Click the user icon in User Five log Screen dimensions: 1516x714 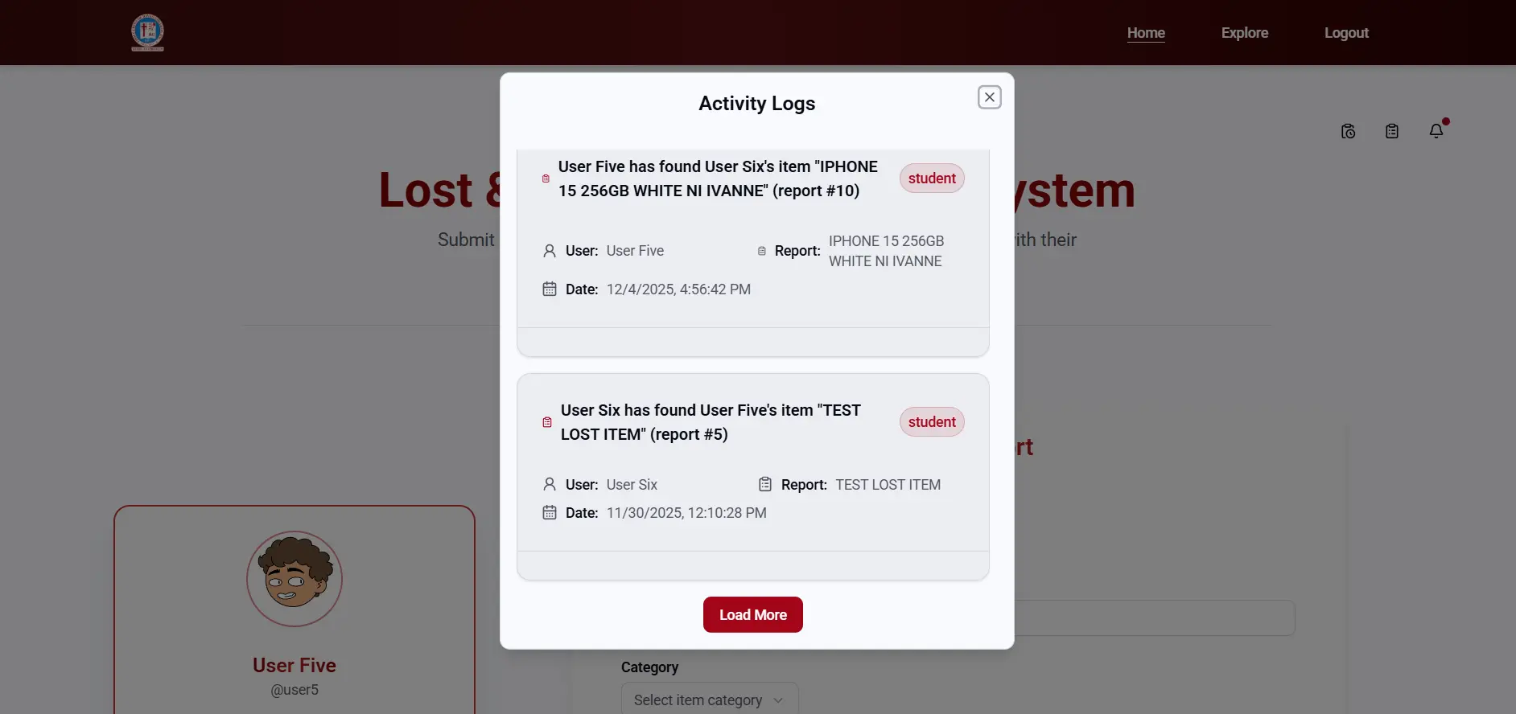(550, 251)
